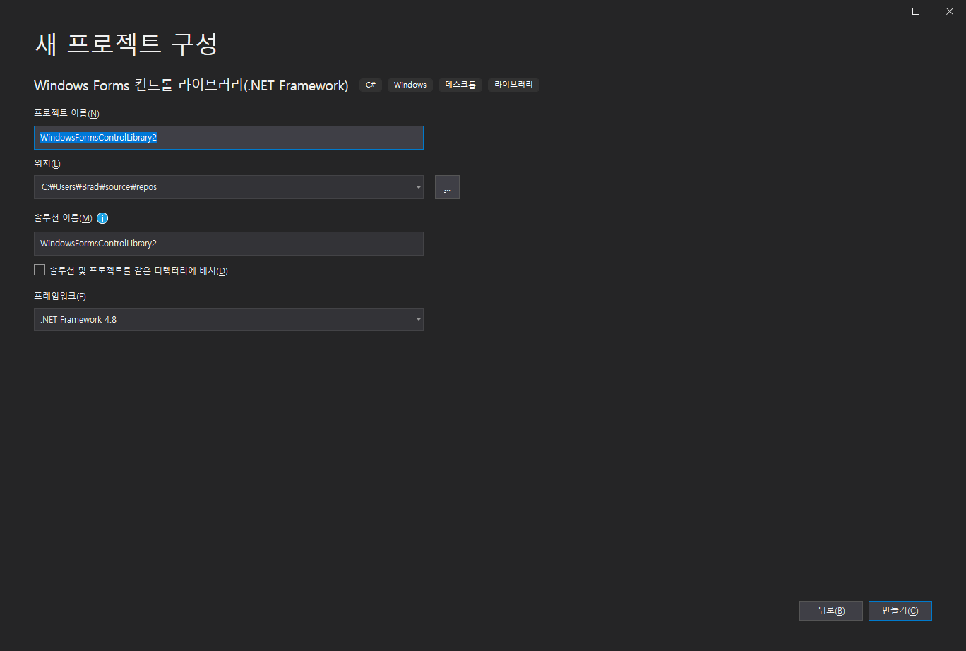
Task: Open the location browse button with dots
Action: coord(447,187)
